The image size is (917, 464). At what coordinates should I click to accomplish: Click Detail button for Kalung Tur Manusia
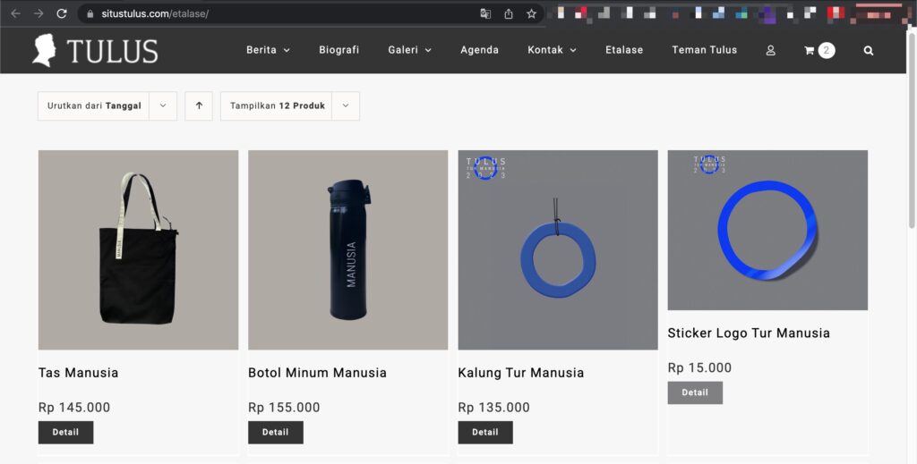pyautogui.click(x=485, y=433)
